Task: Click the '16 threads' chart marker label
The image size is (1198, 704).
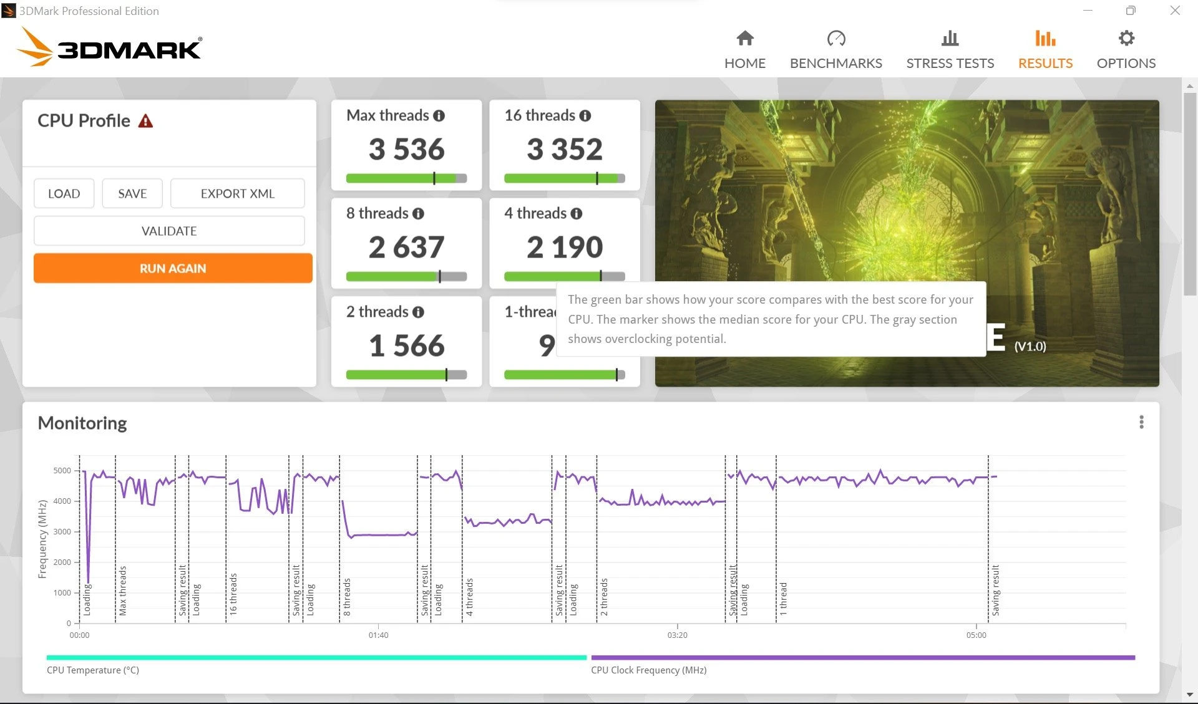Action: click(233, 594)
